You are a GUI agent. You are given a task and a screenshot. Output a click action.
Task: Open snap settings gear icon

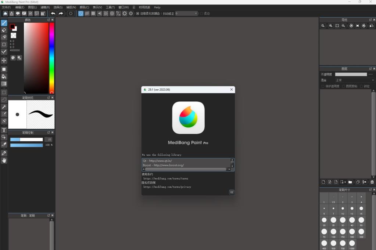(x=131, y=14)
